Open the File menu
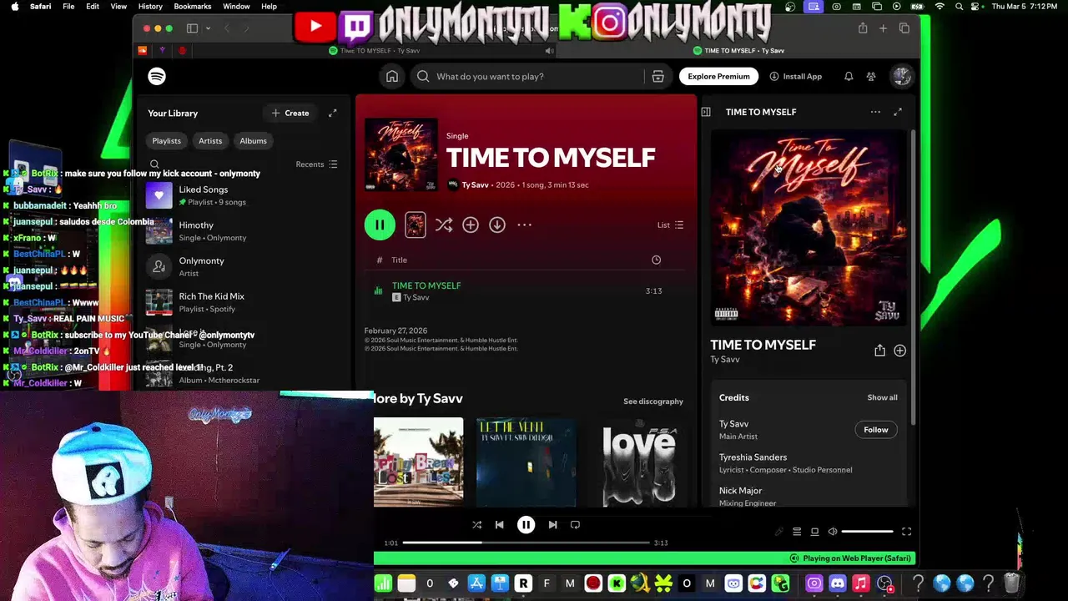The height and width of the screenshot is (601, 1068). 68,6
